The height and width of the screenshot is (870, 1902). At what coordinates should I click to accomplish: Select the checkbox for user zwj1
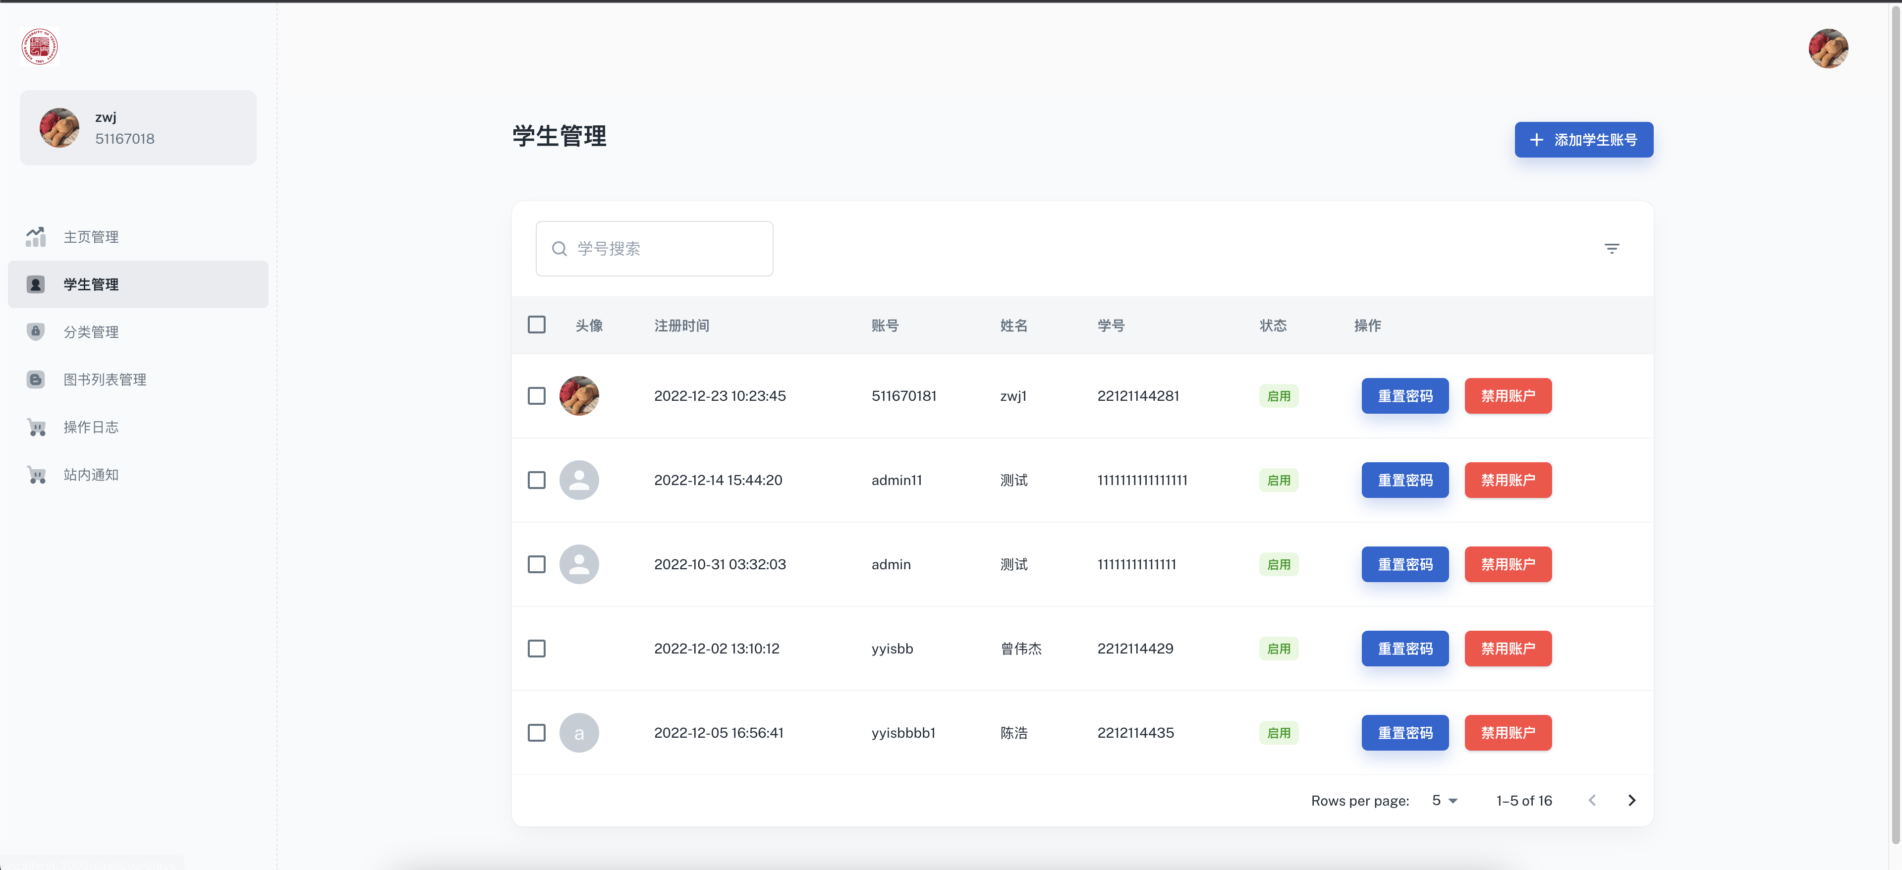click(x=537, y=396)
